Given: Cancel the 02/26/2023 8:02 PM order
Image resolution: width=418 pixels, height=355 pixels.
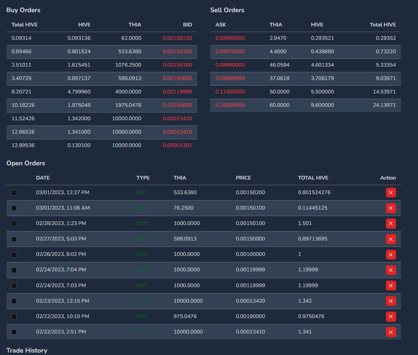Looking at the screenshot, I should click(x=391, y=254).
